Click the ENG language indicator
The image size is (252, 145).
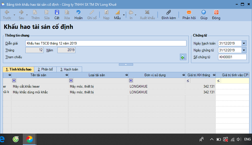[x=247, y=139]
